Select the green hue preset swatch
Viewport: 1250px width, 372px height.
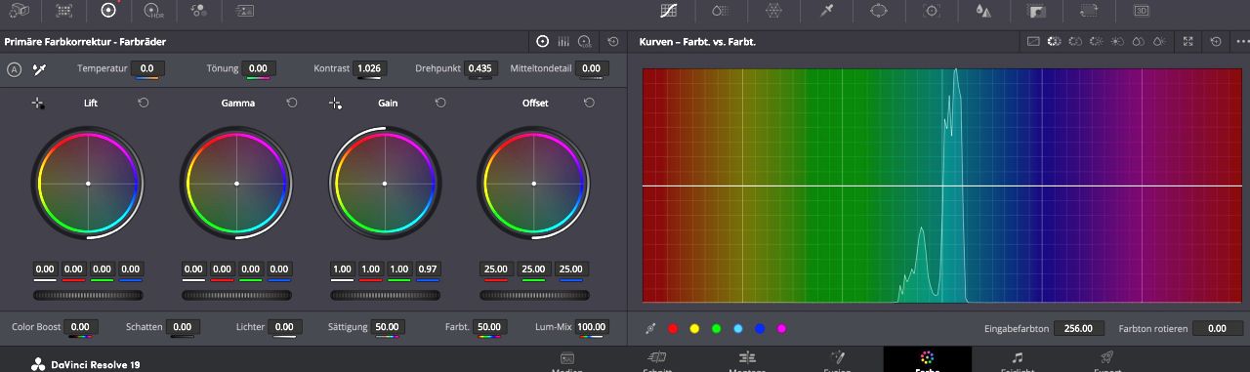716,329
